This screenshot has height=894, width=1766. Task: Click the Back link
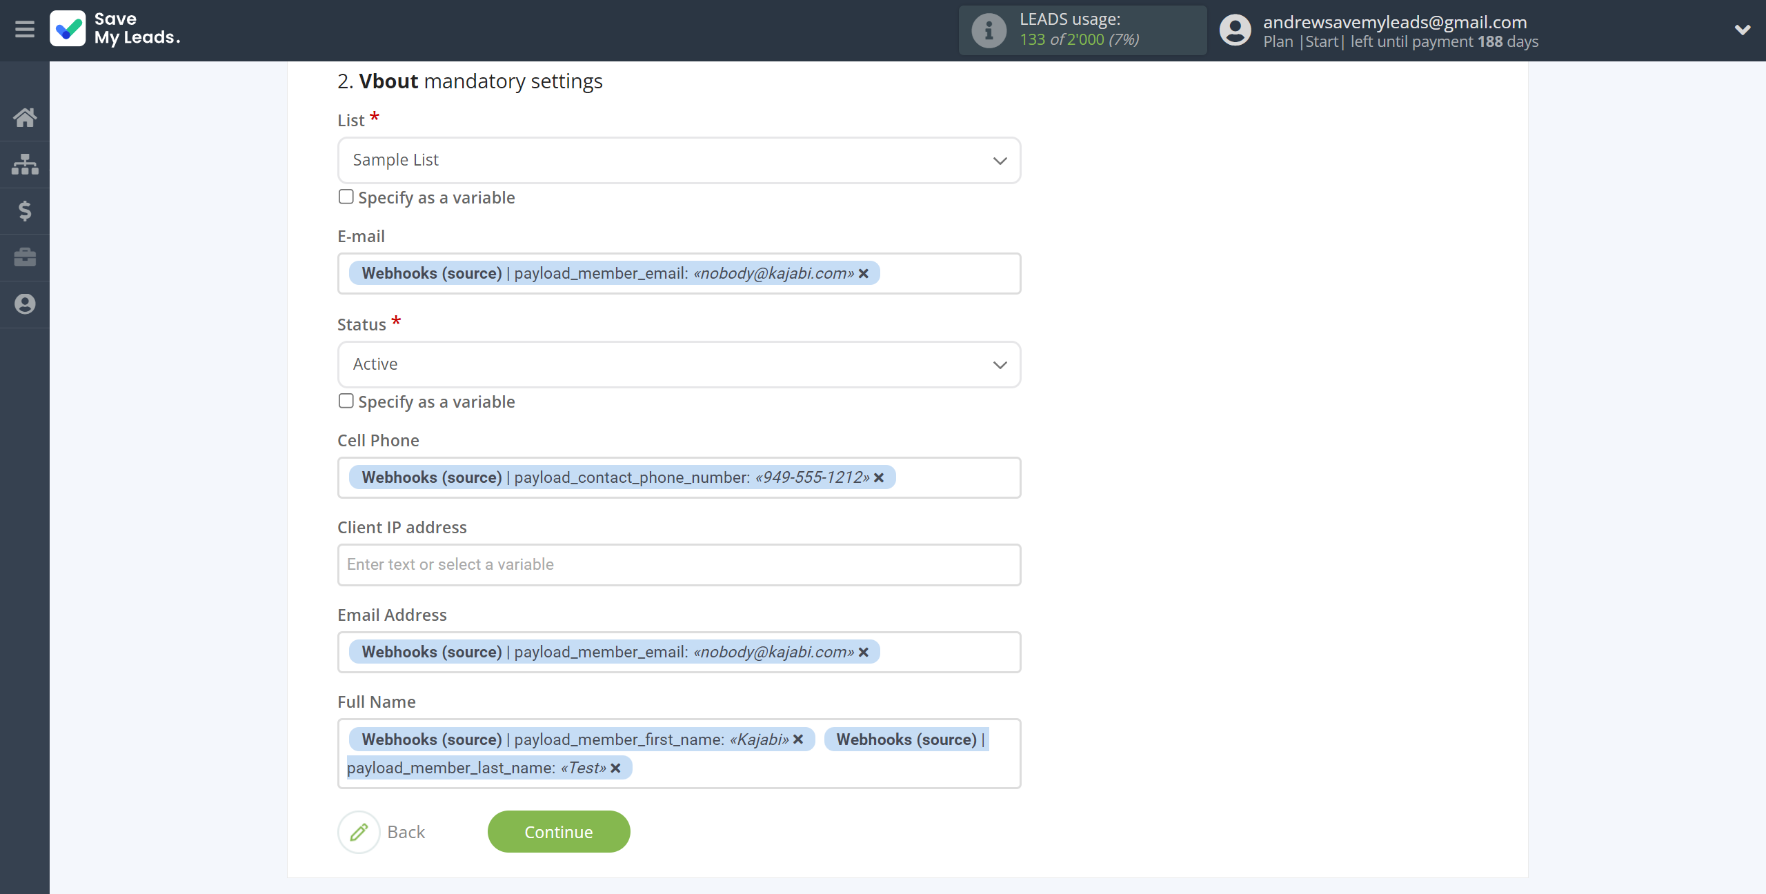click(406, 833)
